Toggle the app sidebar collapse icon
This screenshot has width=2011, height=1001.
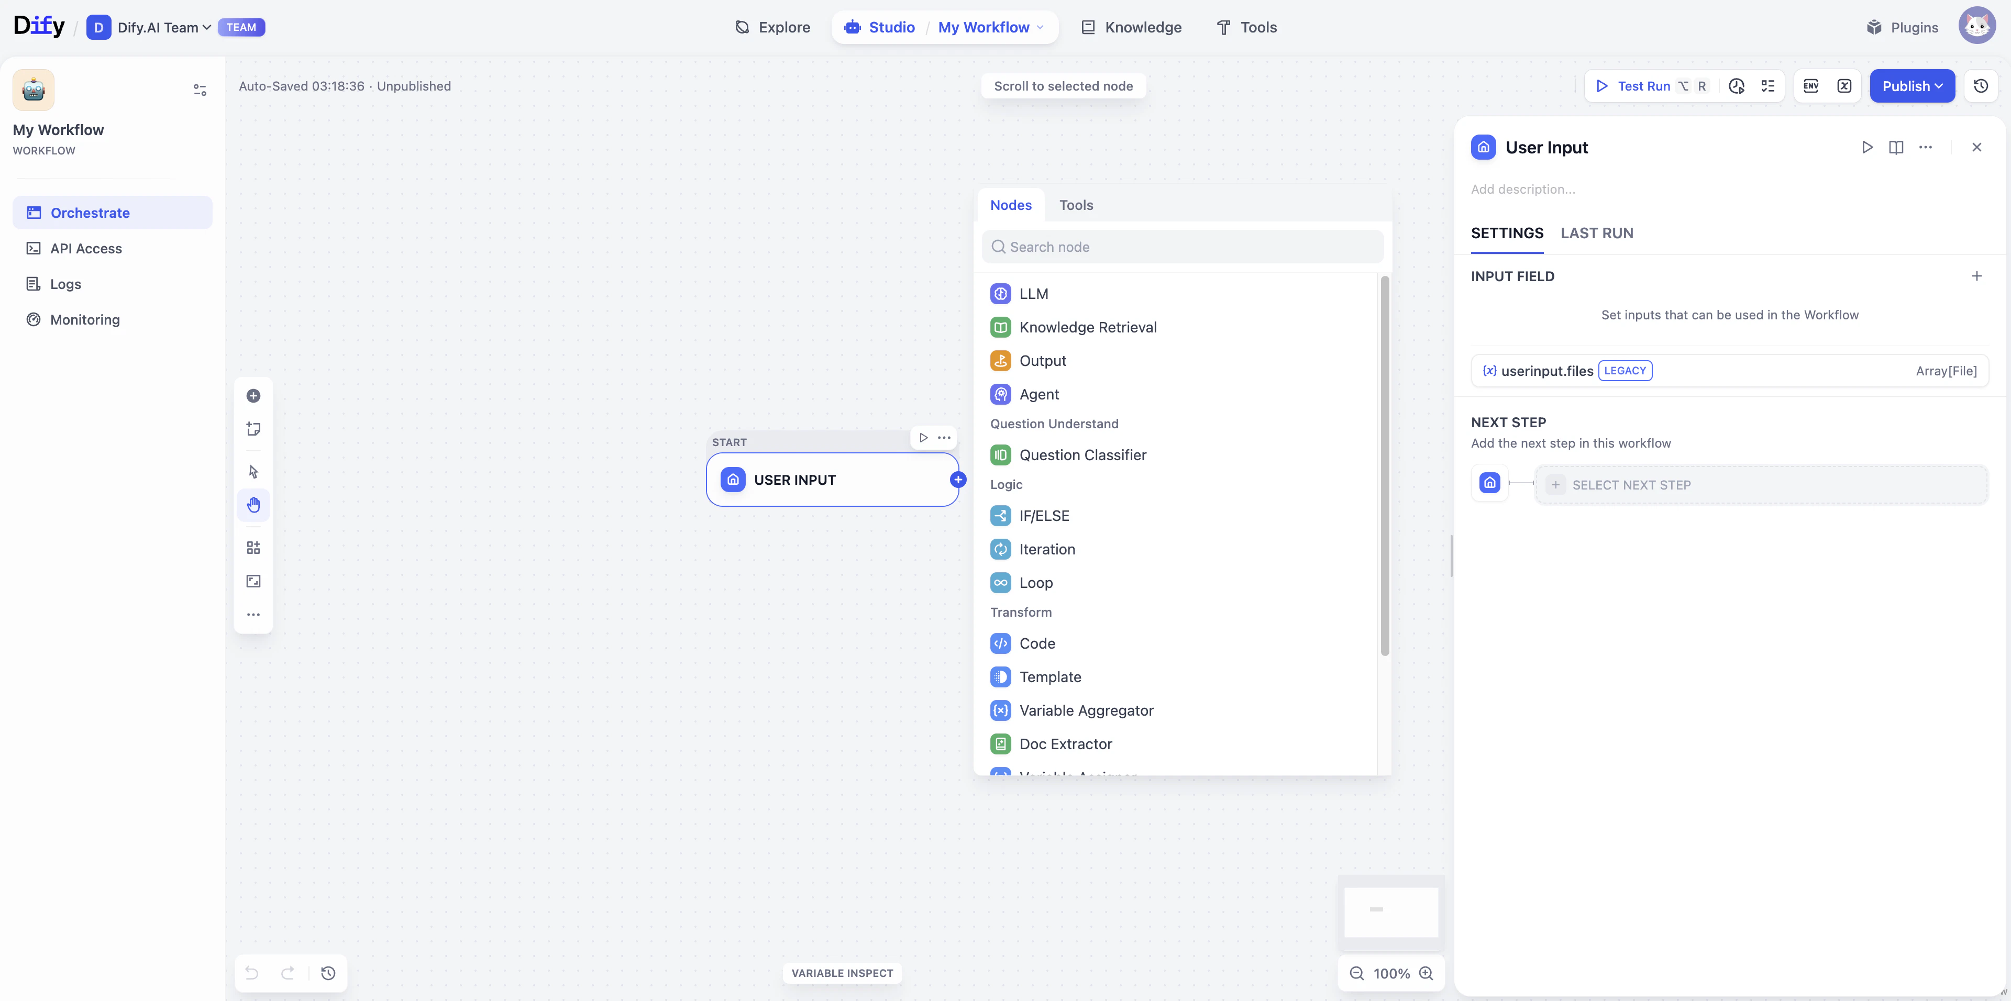tap(200, 90)
